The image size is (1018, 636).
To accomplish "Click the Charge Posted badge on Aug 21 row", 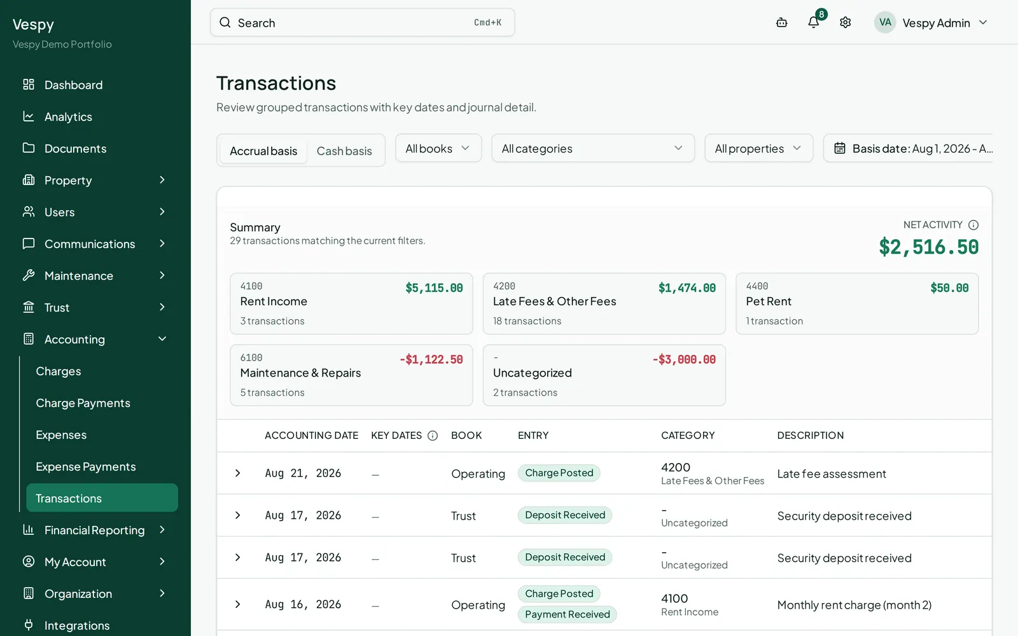I will pyautogui.click(x=559, y=473).
